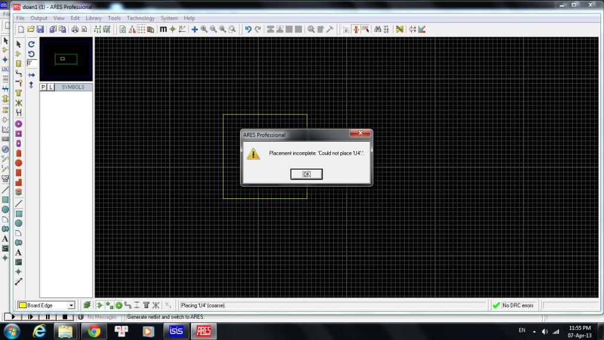Open the Library menu
The width and height of the screenshot is (604, 340).
click(x=94, y=18)
